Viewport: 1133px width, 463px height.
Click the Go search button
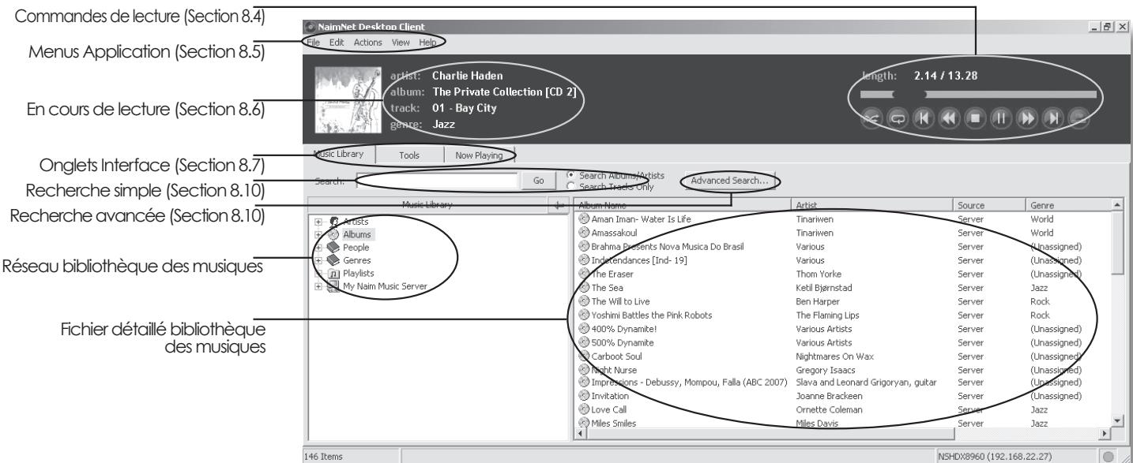pos(540,181)
